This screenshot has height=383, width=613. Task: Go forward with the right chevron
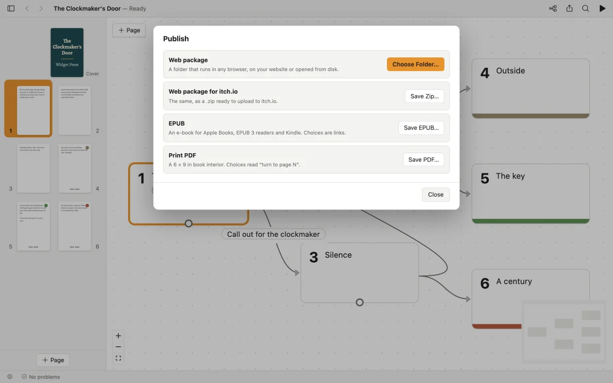tap(41, 8)
